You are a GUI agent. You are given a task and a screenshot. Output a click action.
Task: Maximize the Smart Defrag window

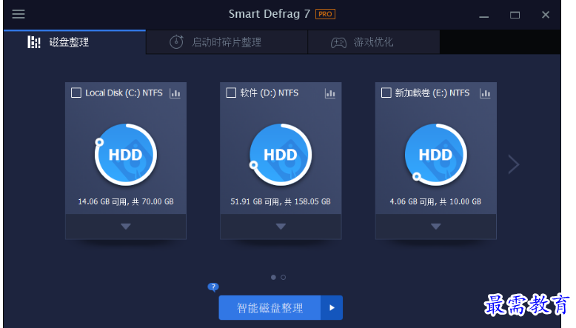click(x=515, y=15)
